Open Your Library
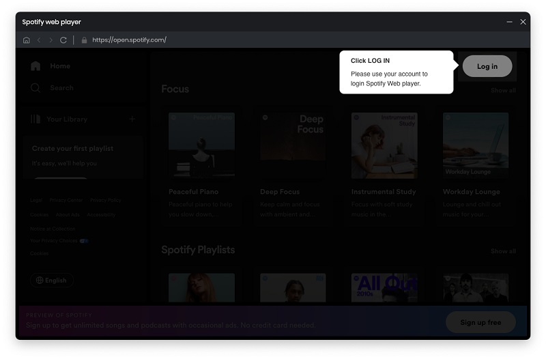This screenshot has width=546, height=359. 67,119
